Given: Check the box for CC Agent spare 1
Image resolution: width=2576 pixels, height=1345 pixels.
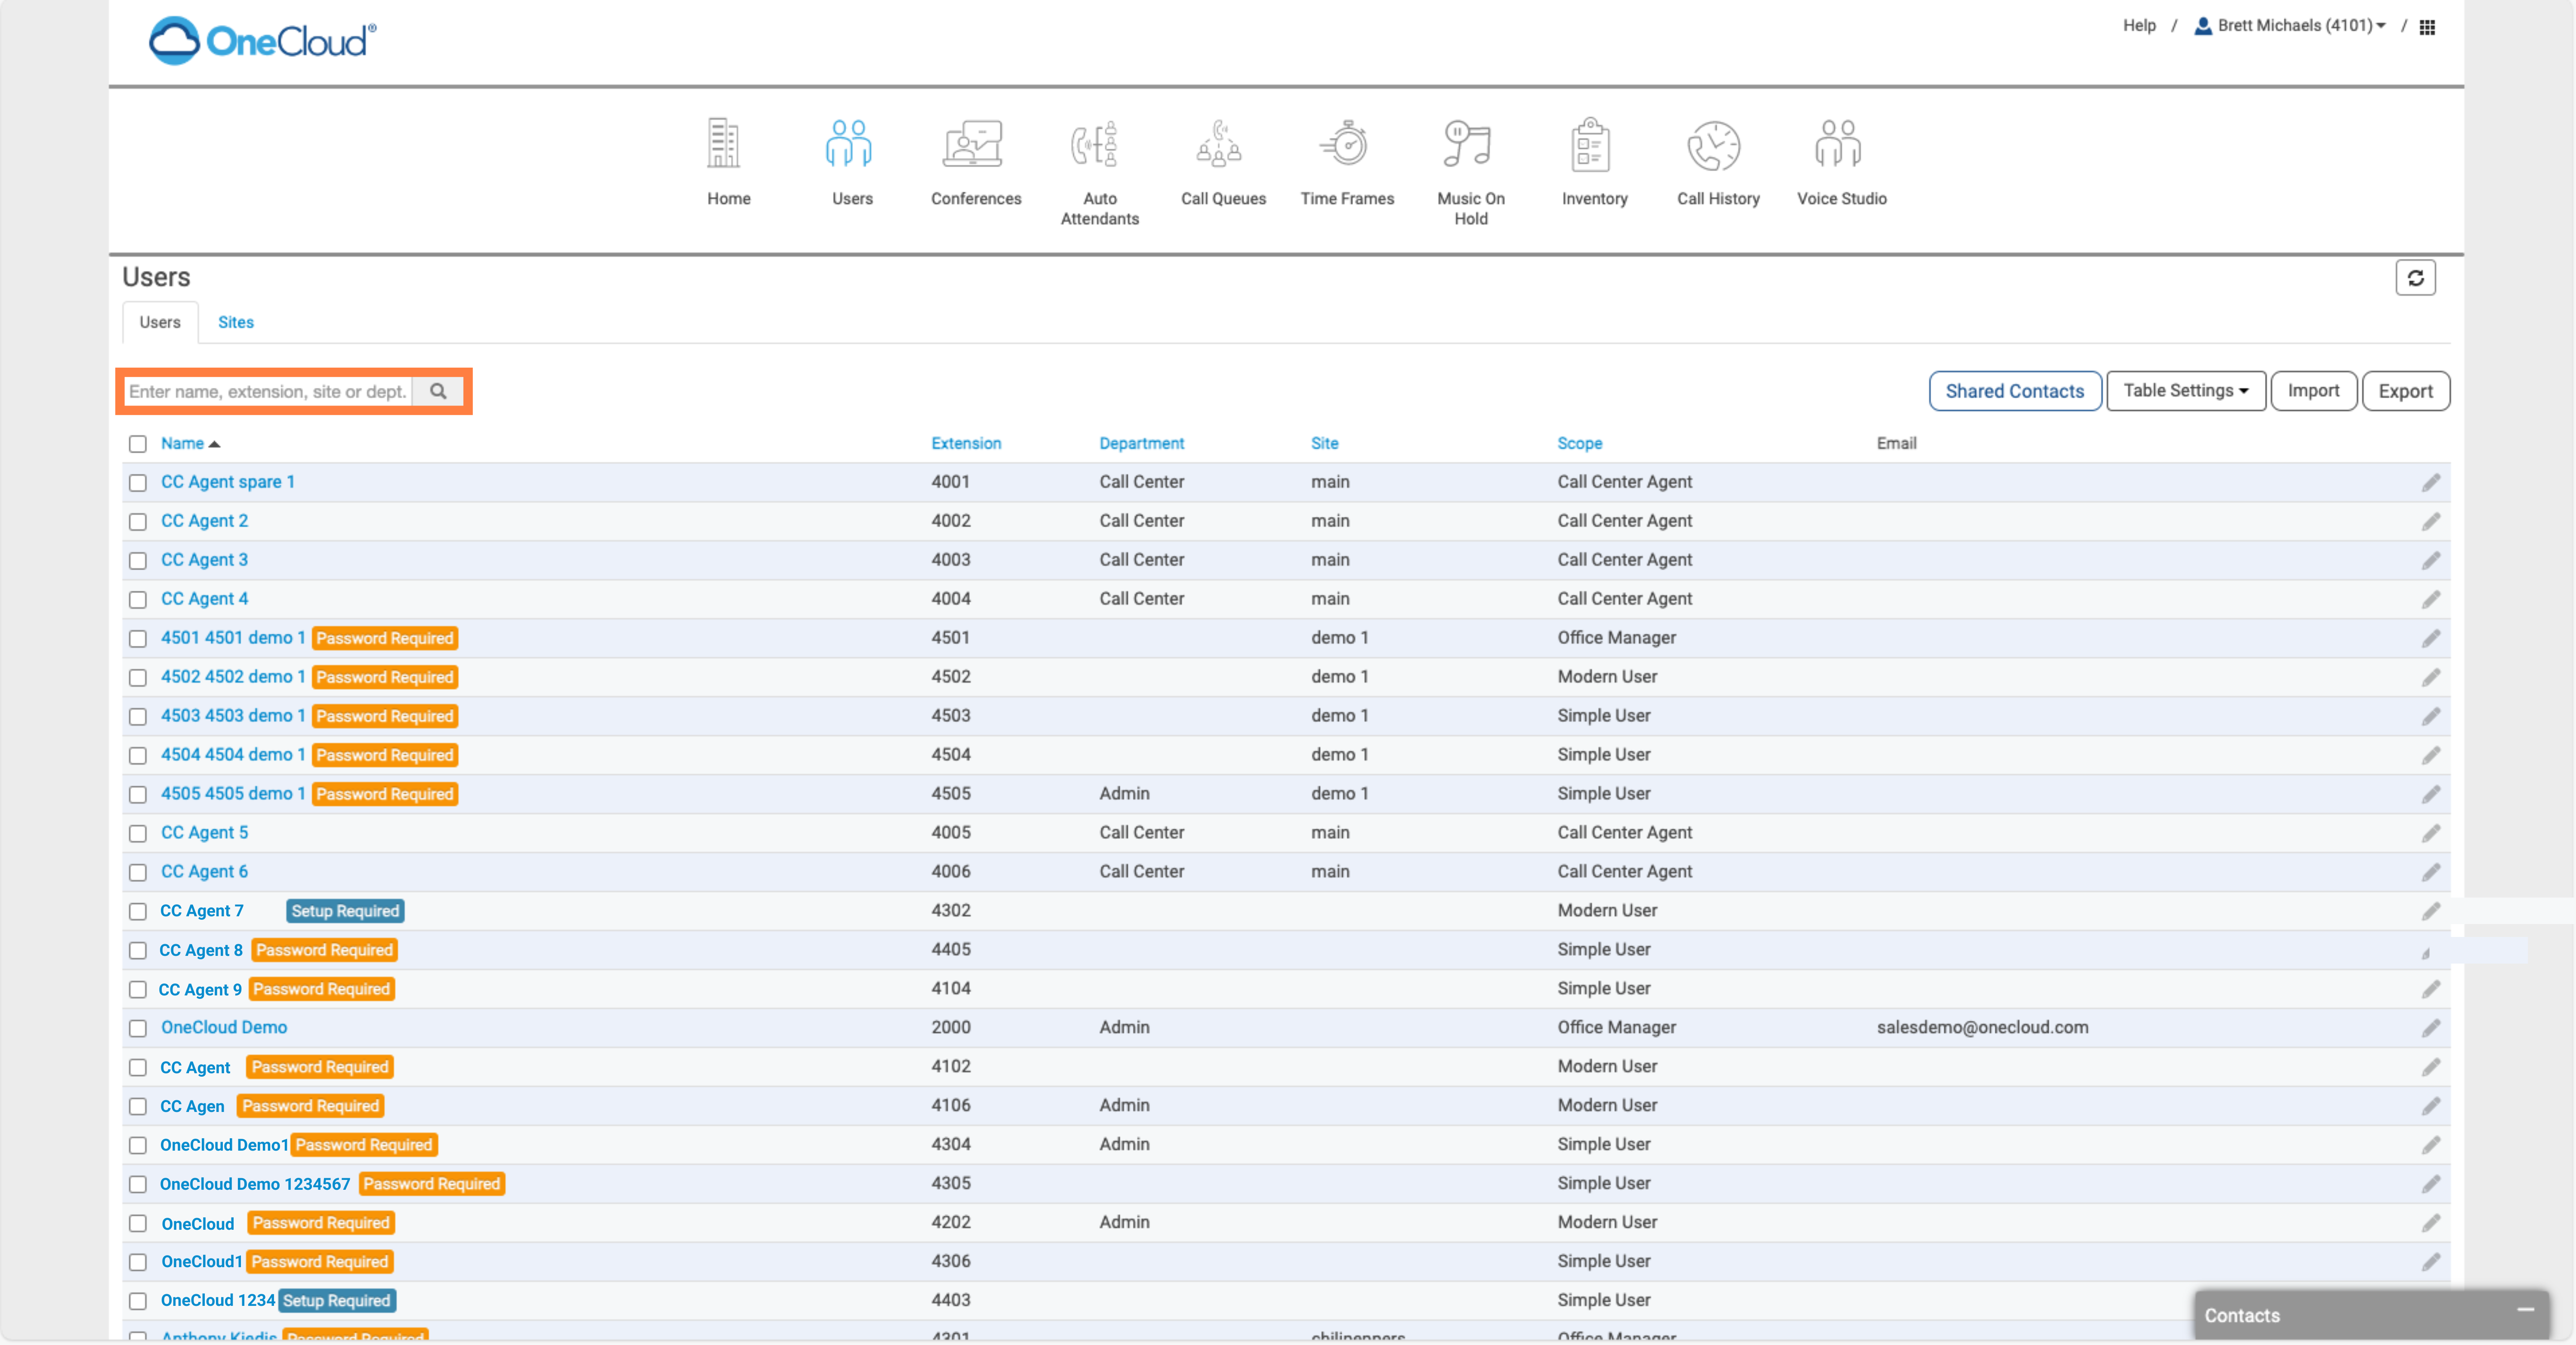Looking at the screenshot, I should click(138, 482).
